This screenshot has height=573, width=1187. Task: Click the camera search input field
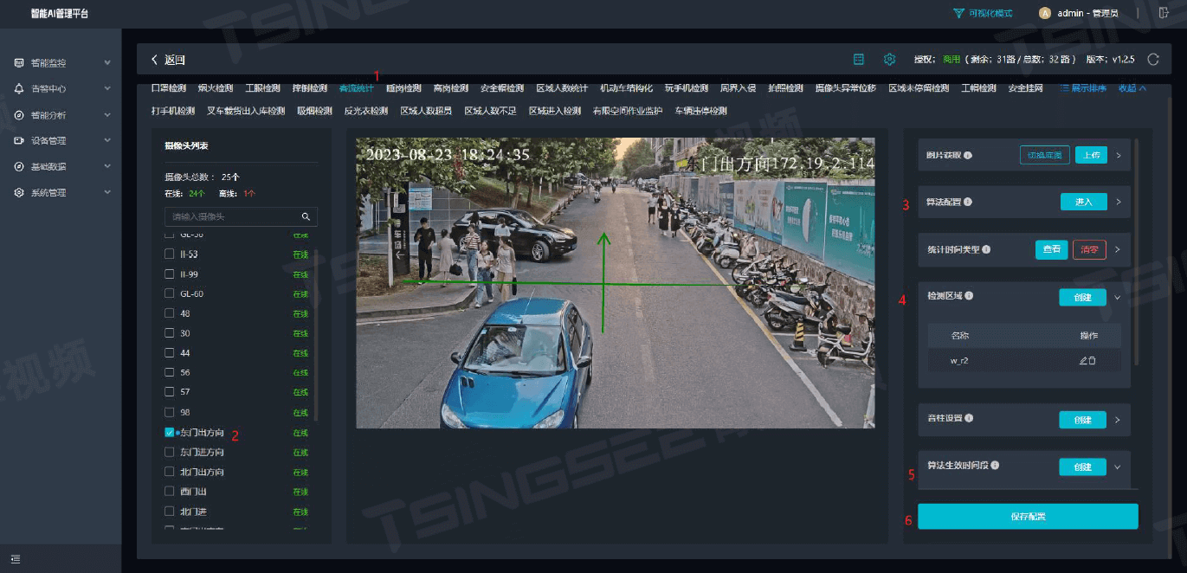[x=241, y=216]
